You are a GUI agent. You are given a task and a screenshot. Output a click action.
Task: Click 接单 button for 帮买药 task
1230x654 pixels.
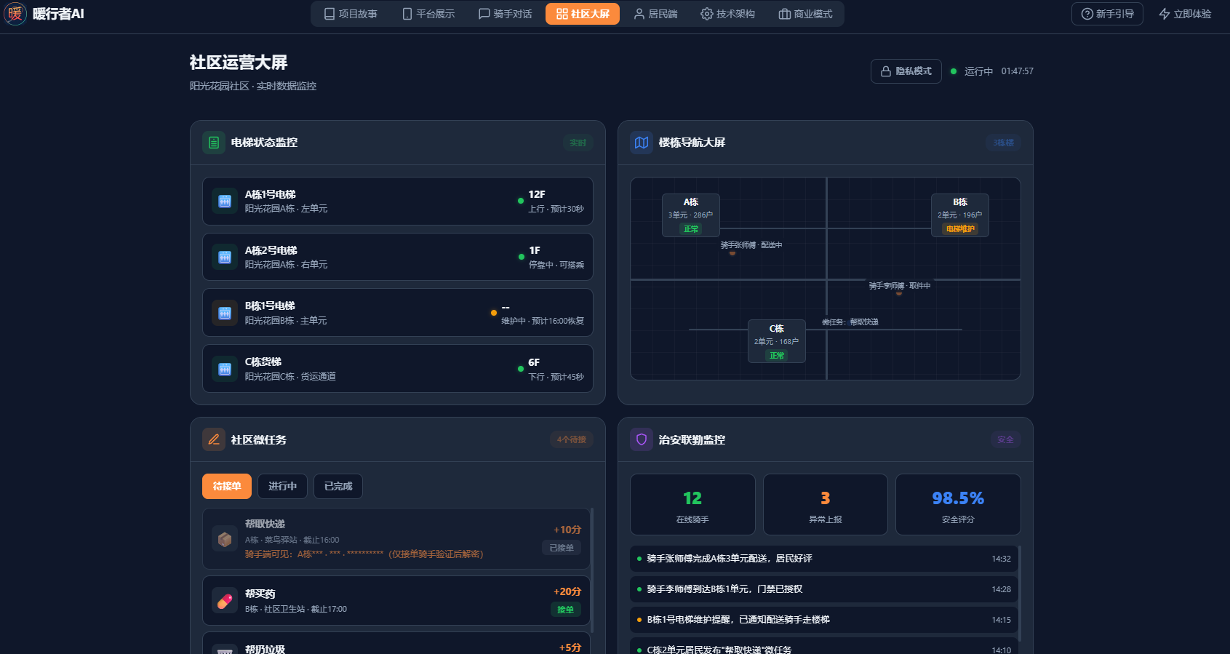click(x=565, y=610)
